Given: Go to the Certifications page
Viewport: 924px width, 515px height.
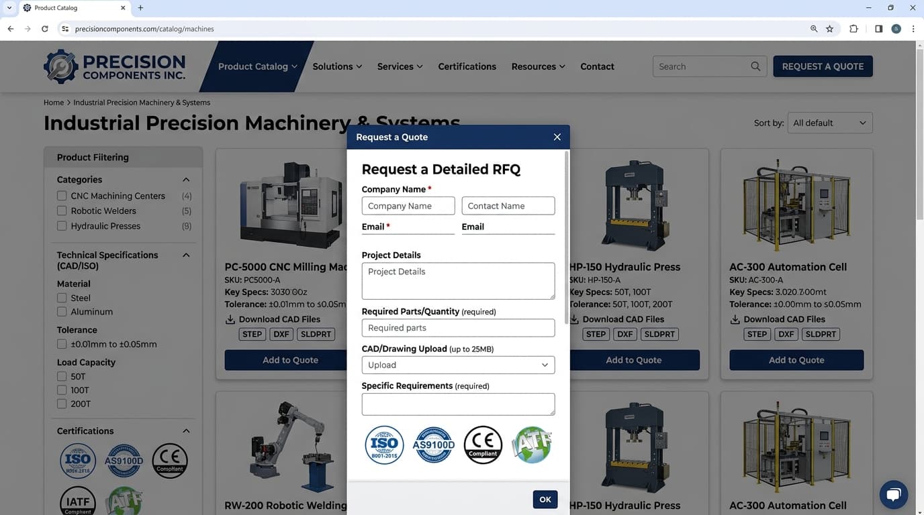Looking at the screenshot, I should 467,66.
